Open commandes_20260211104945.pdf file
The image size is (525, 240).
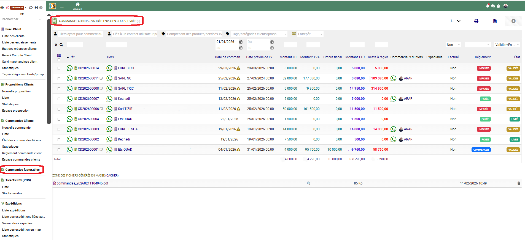82,183
